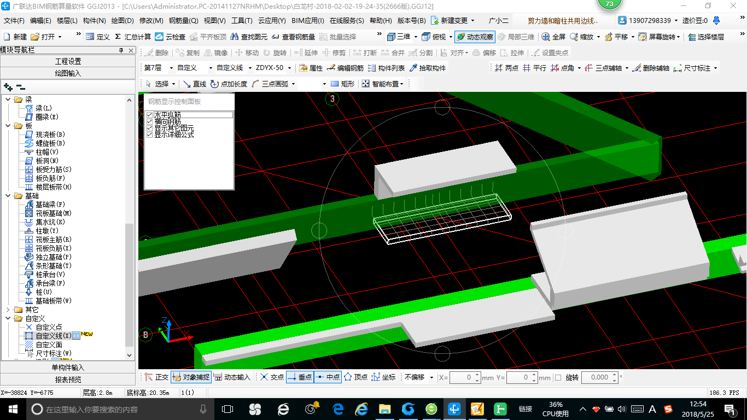747x420 pixels.
Task: Toggle 动态输入 dynamic input
Action: 232,377
